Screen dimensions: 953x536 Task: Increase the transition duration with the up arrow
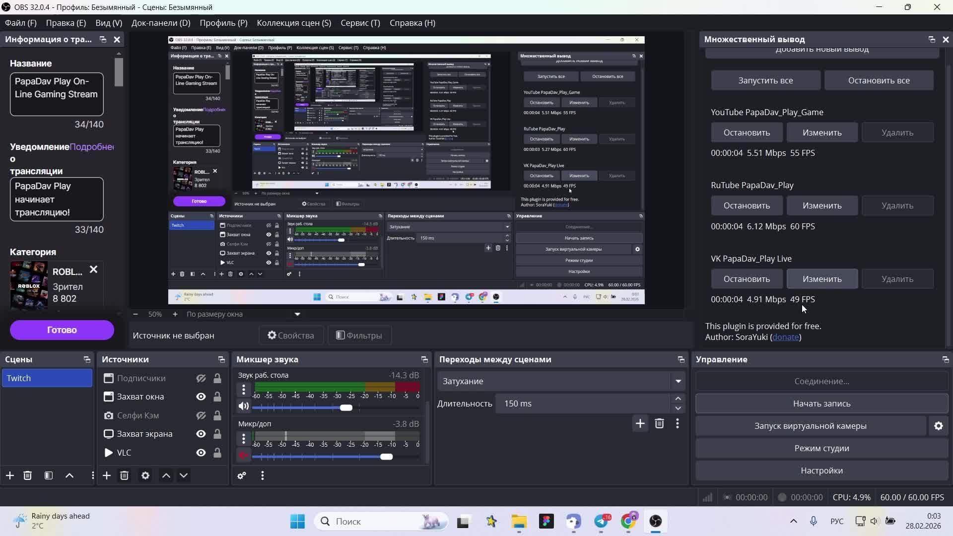678,399
